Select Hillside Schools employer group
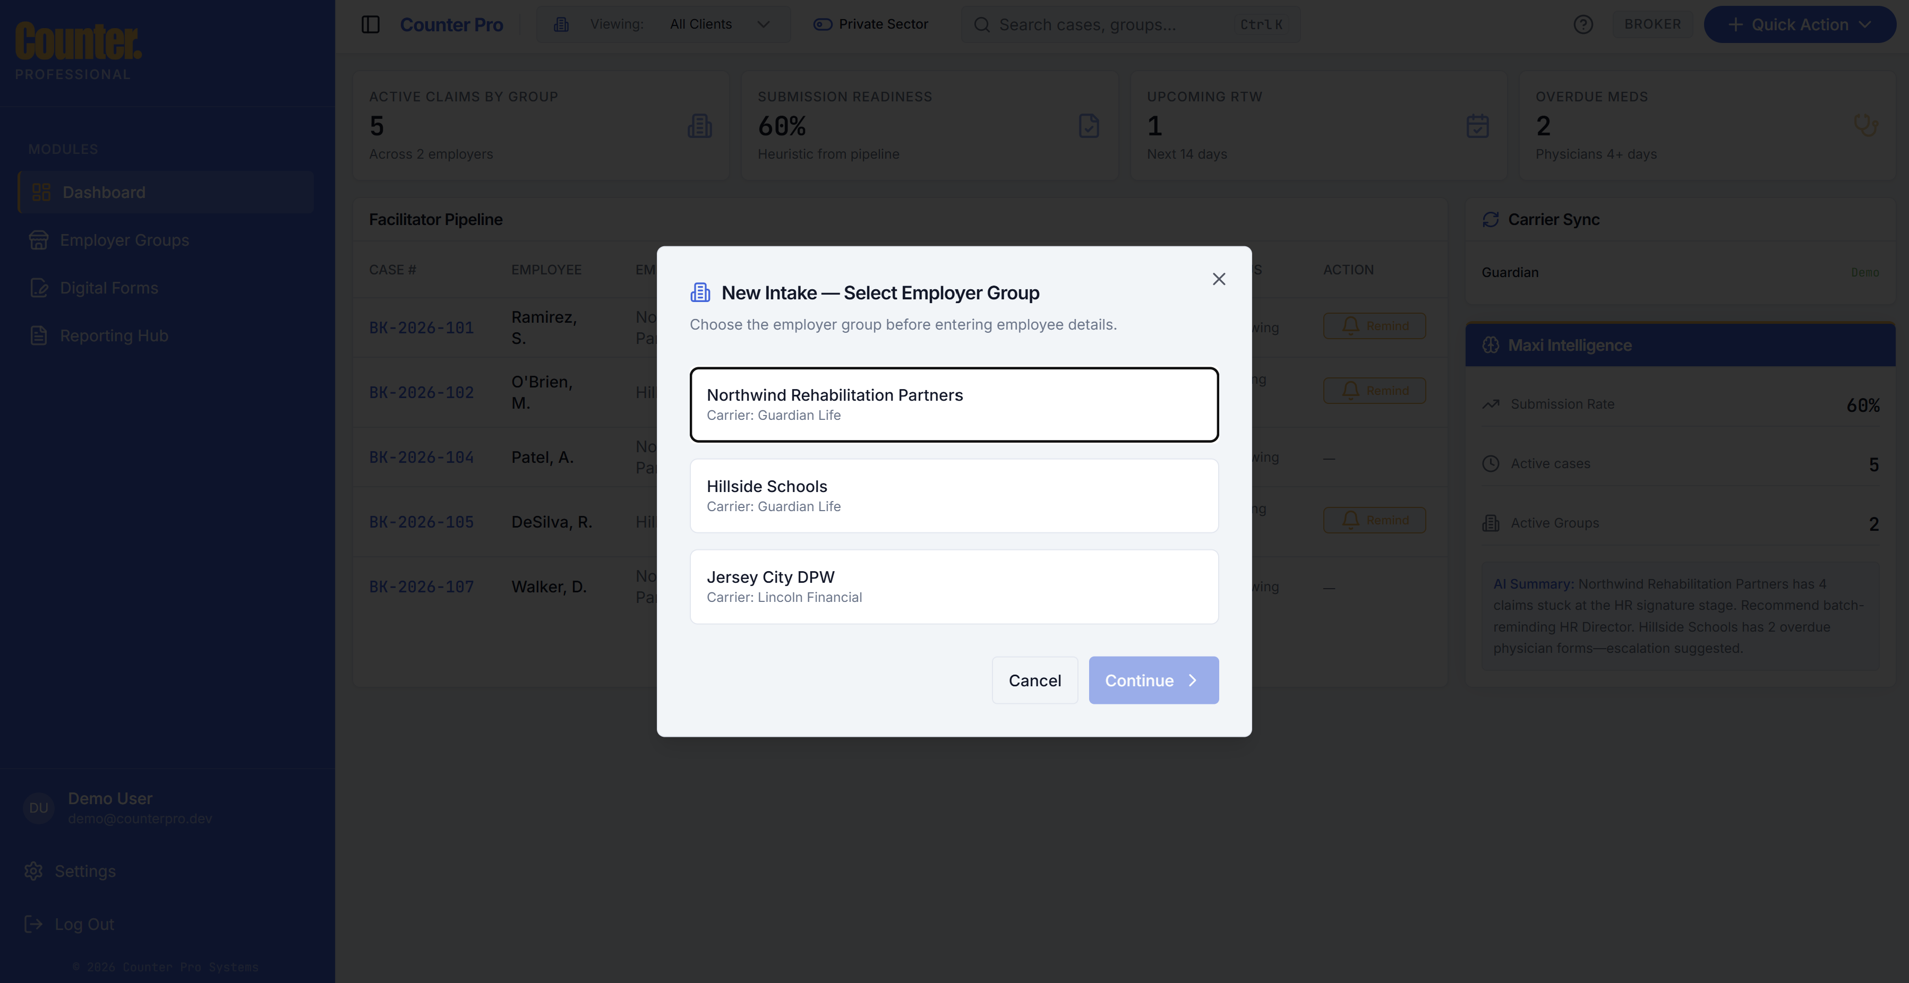This screenshot has height=983, width=1909. pos(954,495)
